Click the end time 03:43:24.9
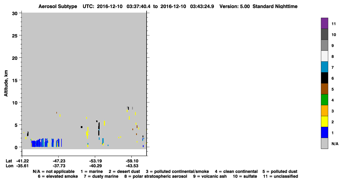The height and width of the screenshot is (179, 349). pos(202,6)
